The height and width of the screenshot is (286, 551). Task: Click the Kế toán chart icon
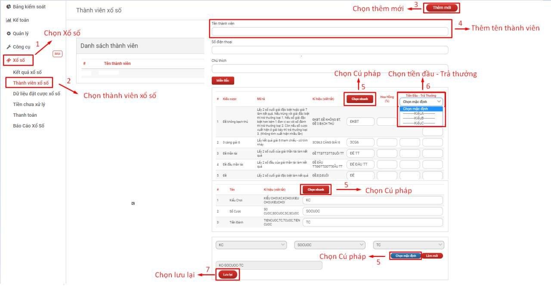tap(9, 20)
